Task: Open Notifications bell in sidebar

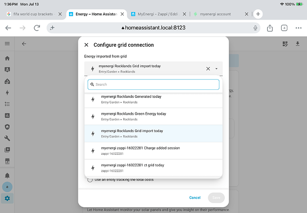Action: 7,176
